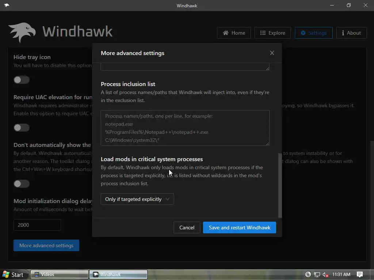
Task: Click the resize grip of inclusion list box
Action: (x=267, y=144)
